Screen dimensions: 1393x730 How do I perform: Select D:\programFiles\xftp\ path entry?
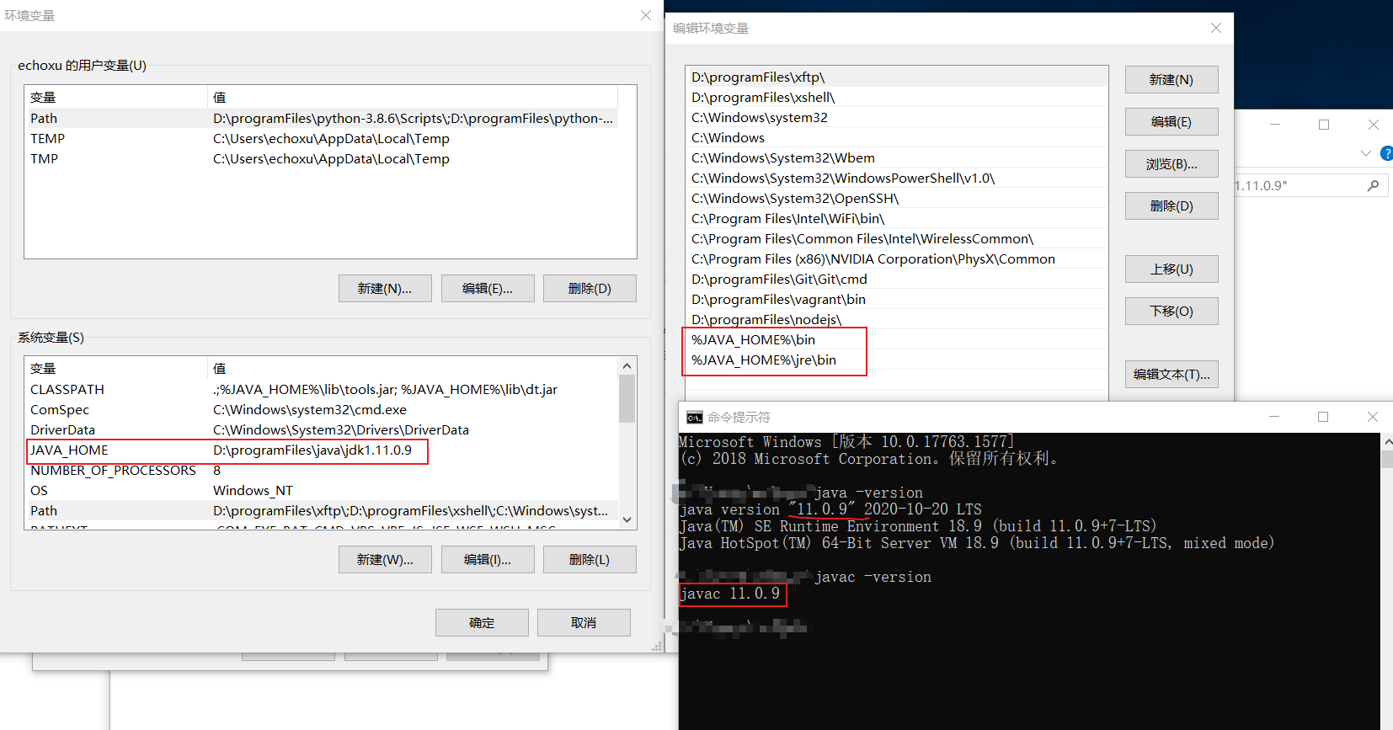point(897,77)
